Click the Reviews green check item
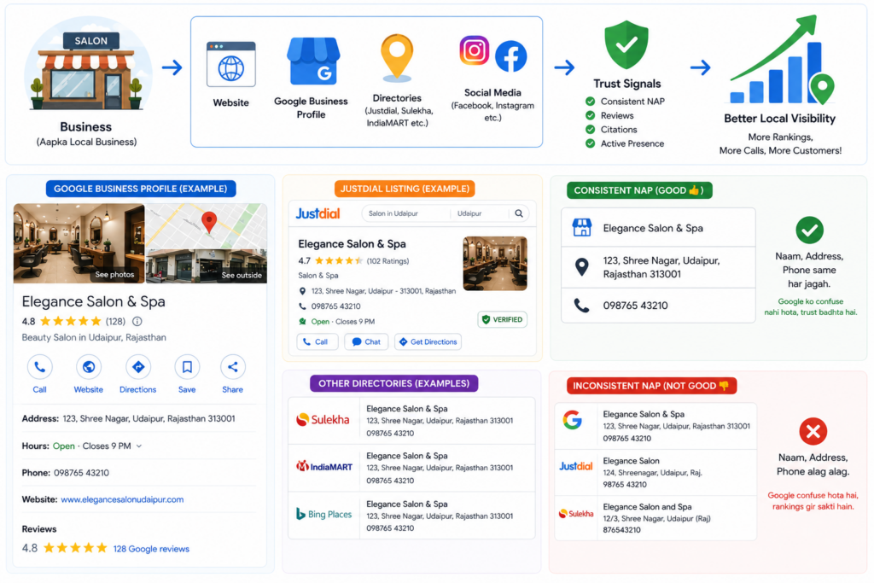874x583 pixels. tap(609, 115)
